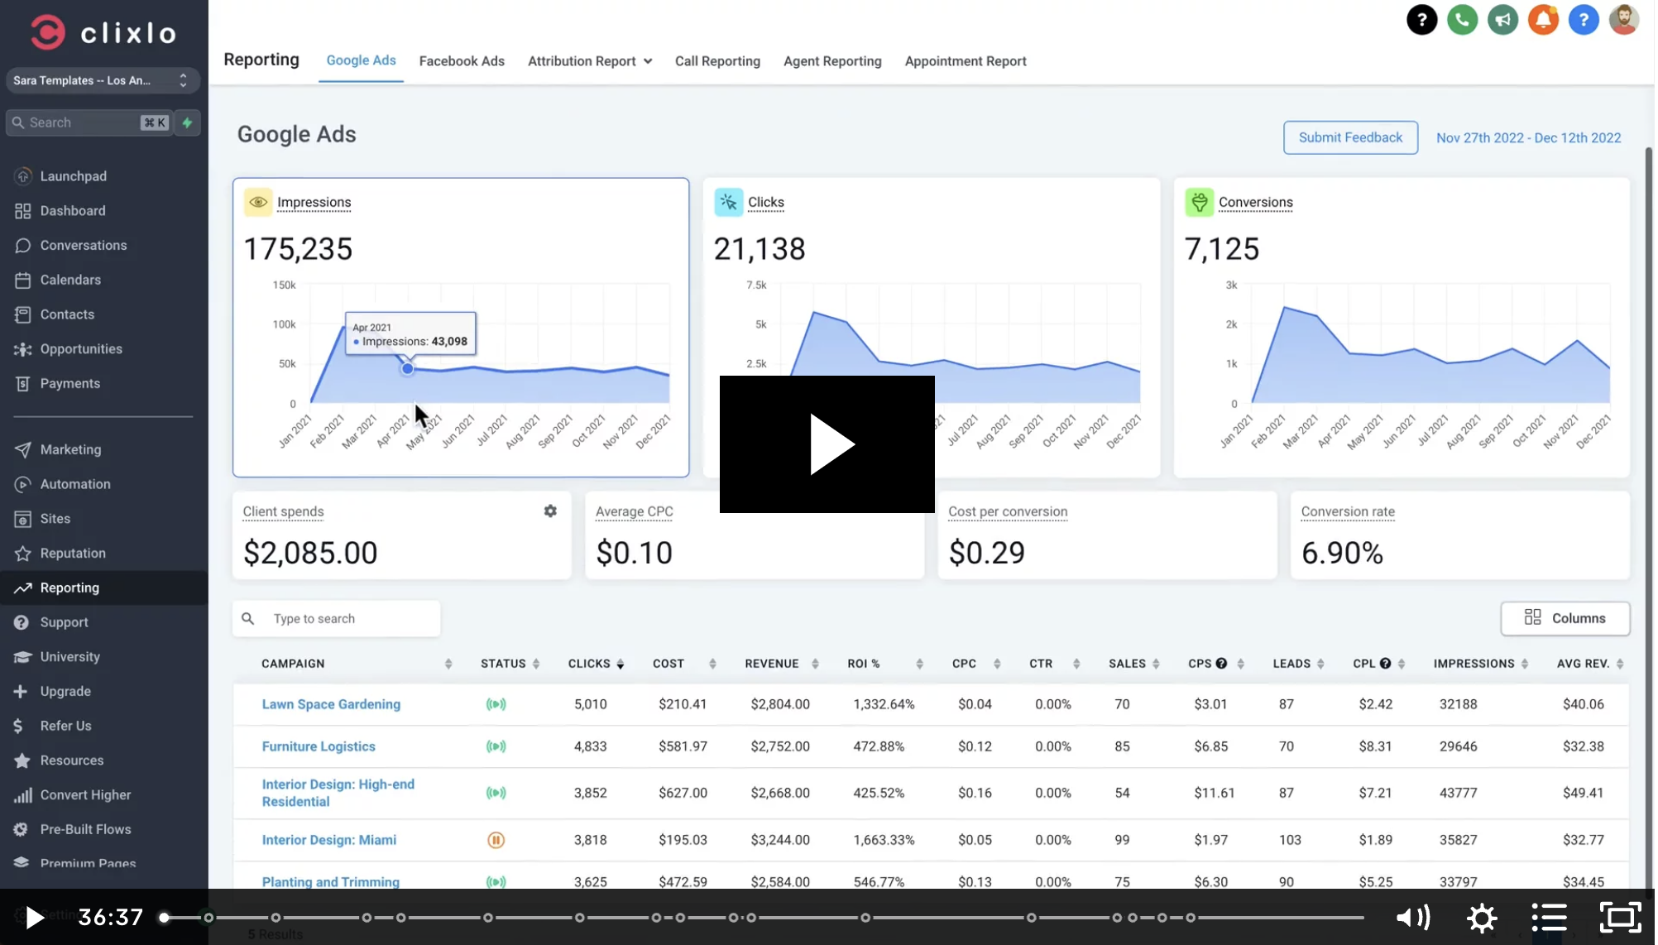Switch to the Google Ads tab
Viewport: 1658px width, 945px height.
tap(362, 60)
